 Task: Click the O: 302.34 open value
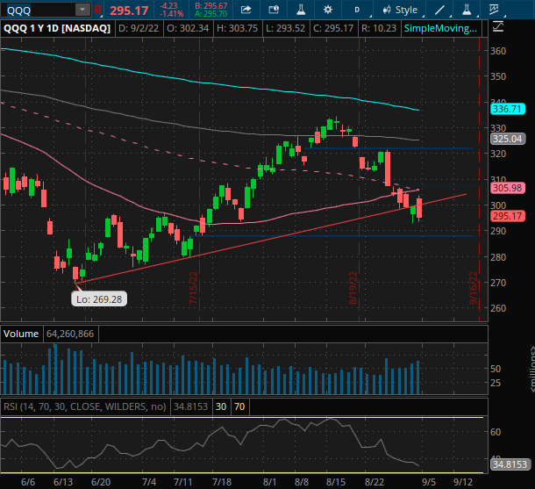(x=188, y=28)
